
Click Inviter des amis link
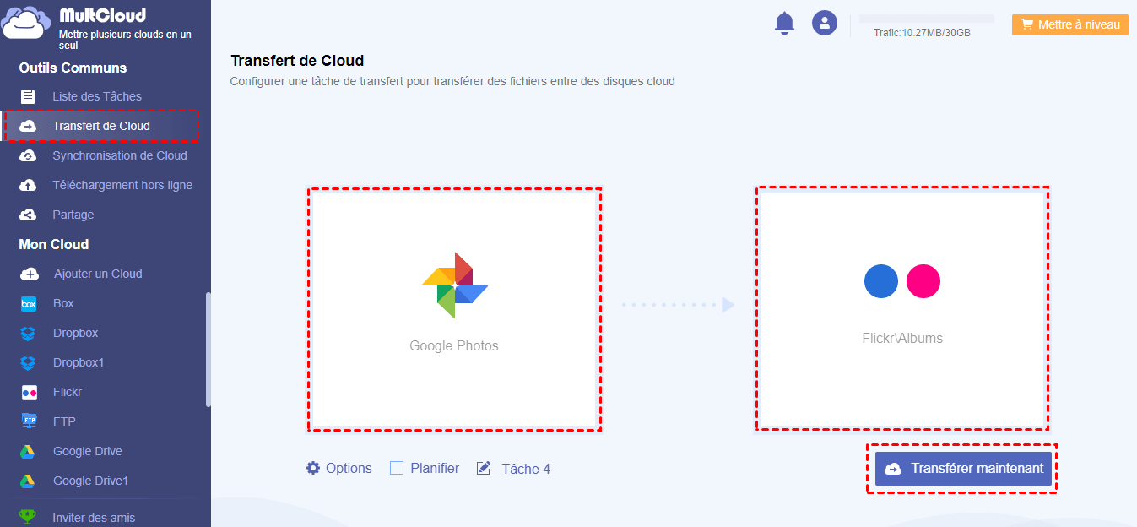(93, 518)
